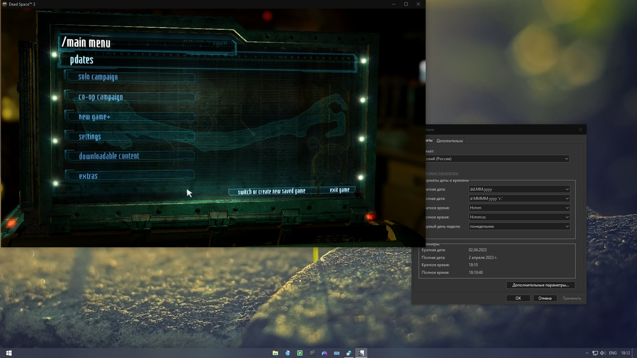Click the /main menu heading

point(86,43)
